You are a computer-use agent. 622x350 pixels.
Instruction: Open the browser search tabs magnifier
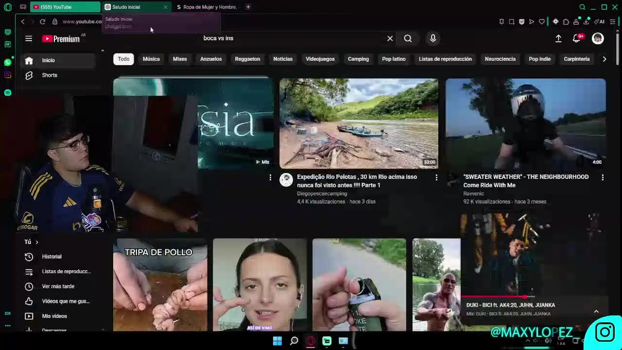[582, 7]
